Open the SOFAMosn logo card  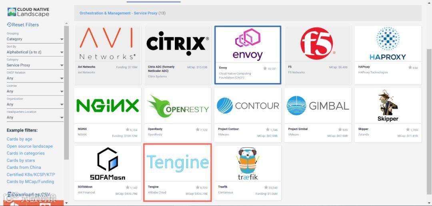coord(108,173)
